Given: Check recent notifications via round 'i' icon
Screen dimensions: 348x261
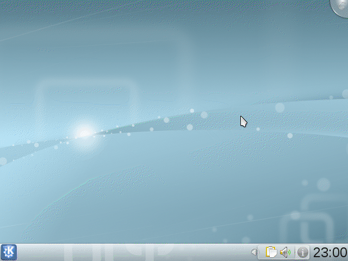Looking at the screenshot, I should pyautogui.click(x=302, y=252).
